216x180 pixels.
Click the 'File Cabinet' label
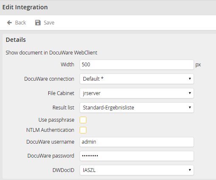tap(61, 93)
